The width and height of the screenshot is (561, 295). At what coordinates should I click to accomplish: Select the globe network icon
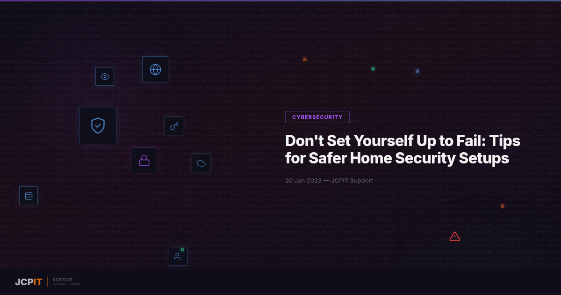tap(155, 69)
